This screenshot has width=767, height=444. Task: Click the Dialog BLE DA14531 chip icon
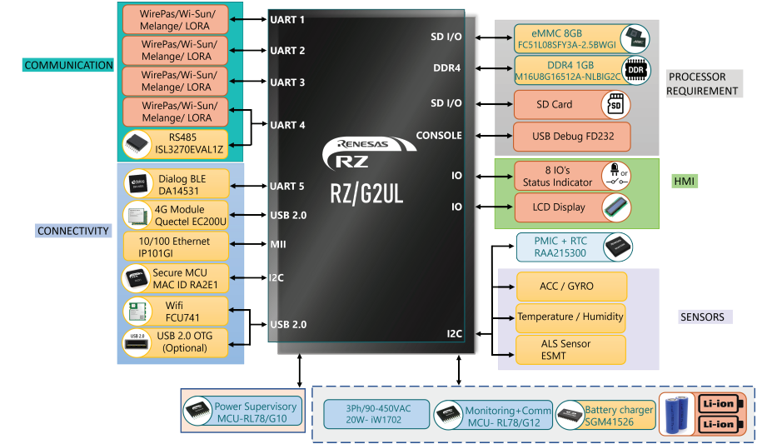138,183
